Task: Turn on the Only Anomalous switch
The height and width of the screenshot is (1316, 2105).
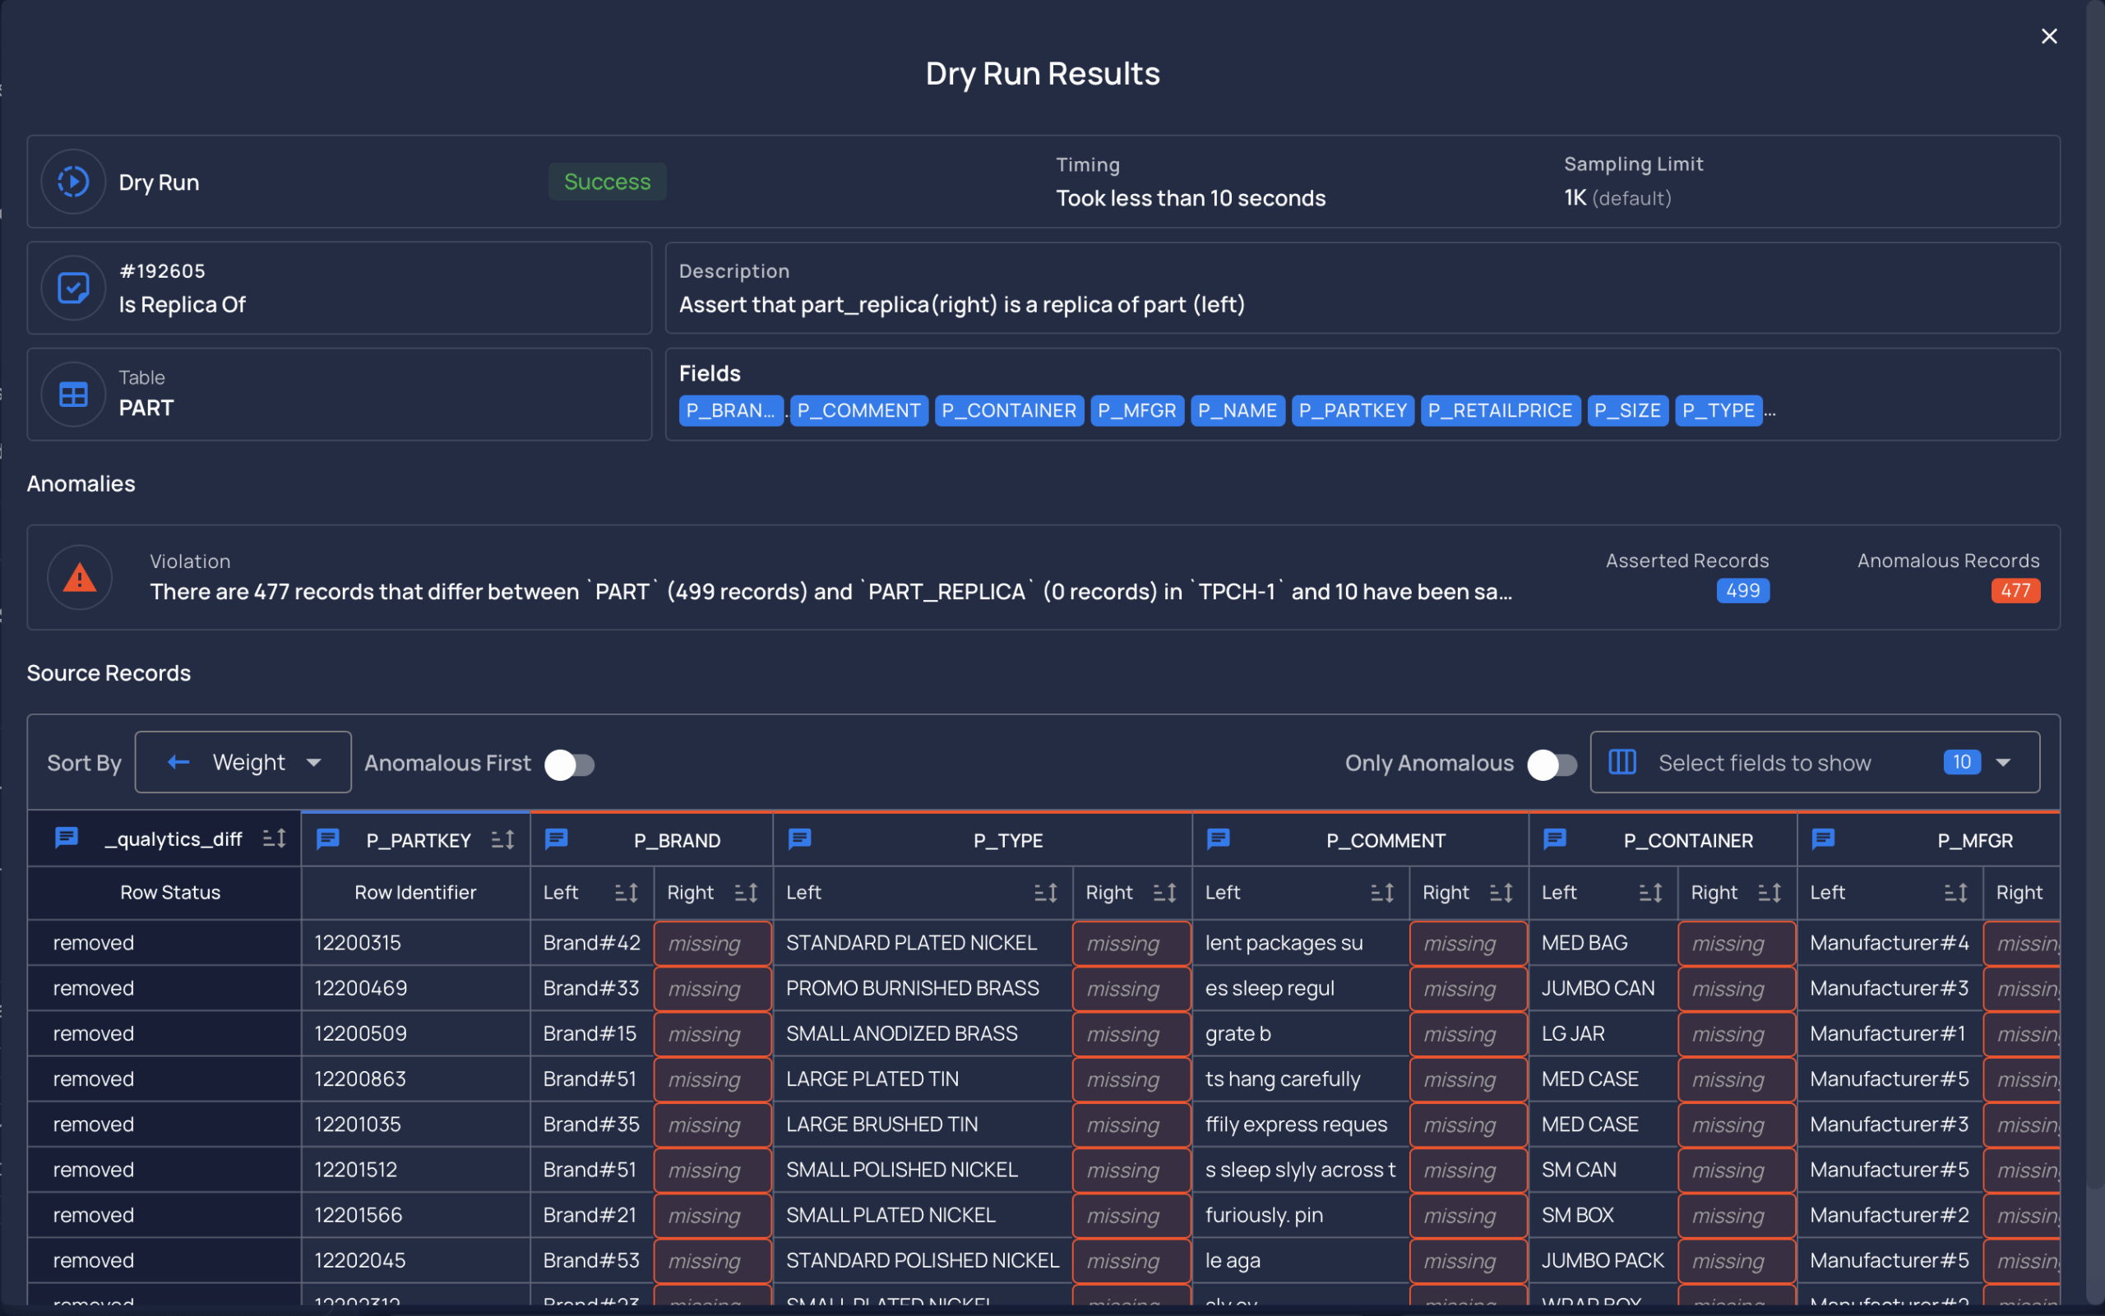Action: coord(1552,764)
